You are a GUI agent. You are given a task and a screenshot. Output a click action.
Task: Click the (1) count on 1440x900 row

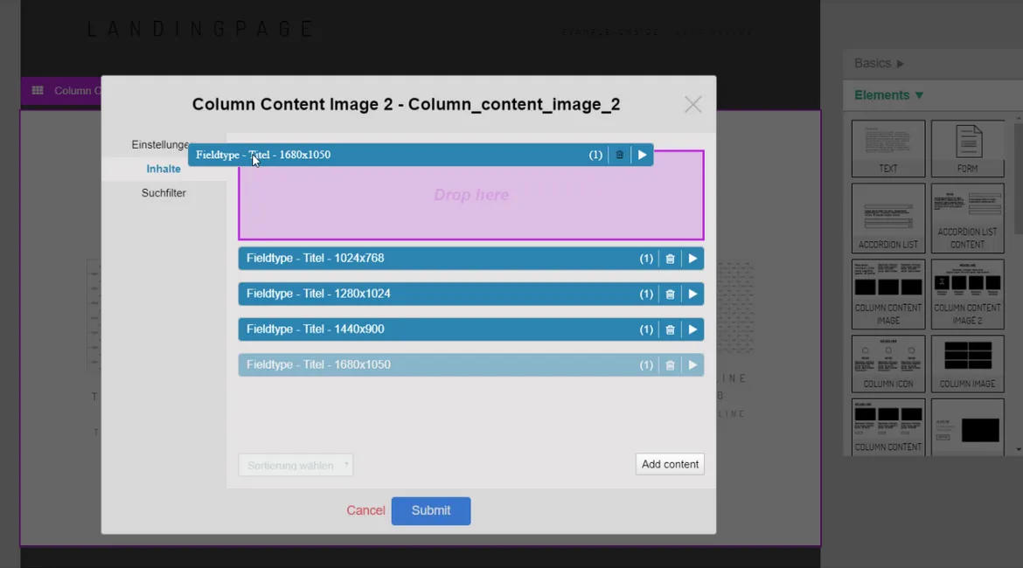pyautogui.click(x=646, y=330)
